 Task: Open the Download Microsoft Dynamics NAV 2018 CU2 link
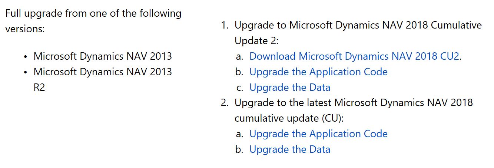coord(354,56)
